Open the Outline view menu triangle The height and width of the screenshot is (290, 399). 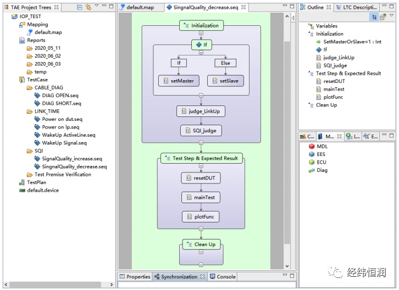coord(392,15)
